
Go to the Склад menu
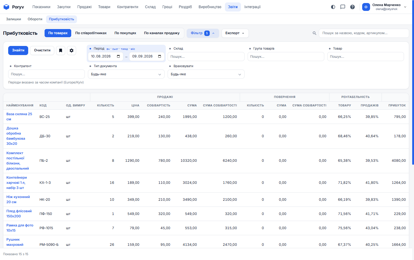(150, 7)
